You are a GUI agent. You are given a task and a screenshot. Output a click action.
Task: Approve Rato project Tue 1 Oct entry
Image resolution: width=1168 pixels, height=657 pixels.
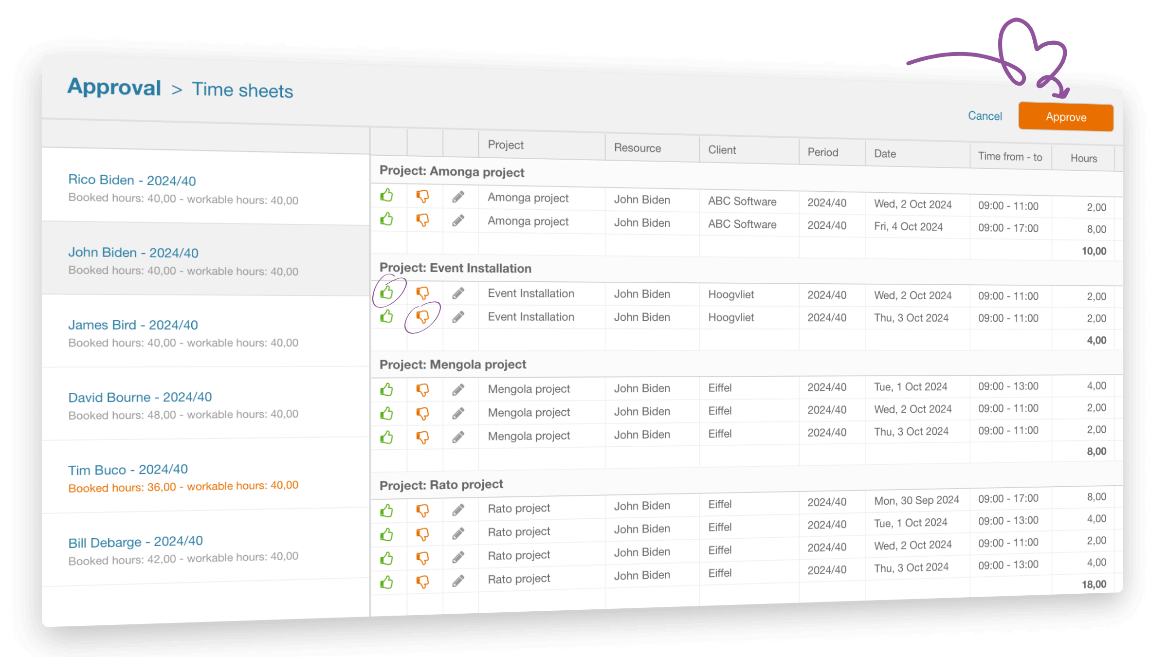(x=387, y=534)
